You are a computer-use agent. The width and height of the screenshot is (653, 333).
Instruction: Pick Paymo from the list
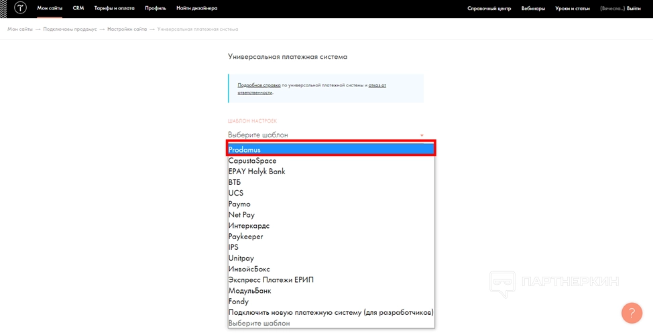pyautogui.click(x=331, y=204)
